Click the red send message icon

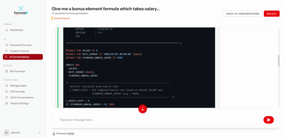(x=268, y=120)
